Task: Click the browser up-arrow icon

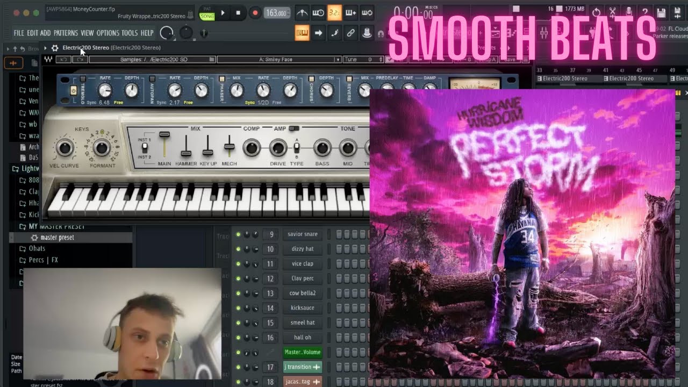Action: click(16, 49)
